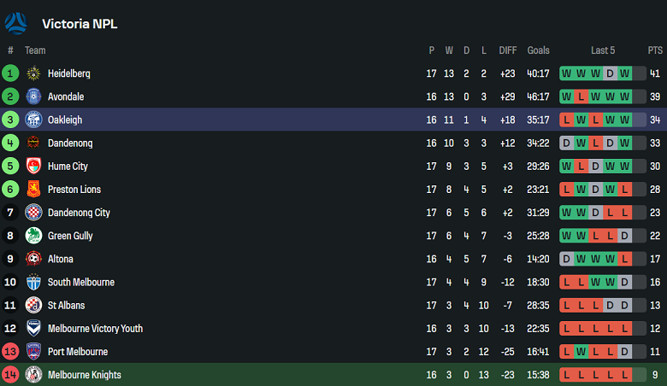Sort table by PTS column header
The width and height of the screenshot is (667, 386).
pos(655,50)
